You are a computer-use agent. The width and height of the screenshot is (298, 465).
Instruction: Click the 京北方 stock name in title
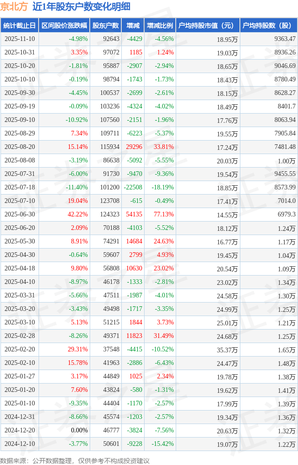click(14, 7)
